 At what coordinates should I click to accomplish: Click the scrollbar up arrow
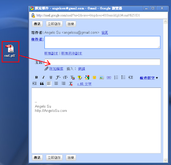(x=165, y=22)
